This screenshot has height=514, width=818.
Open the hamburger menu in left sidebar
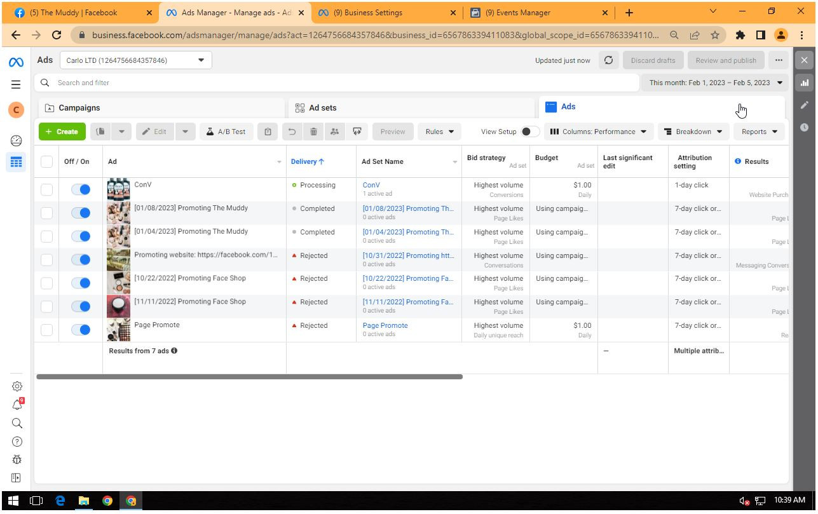16,85
